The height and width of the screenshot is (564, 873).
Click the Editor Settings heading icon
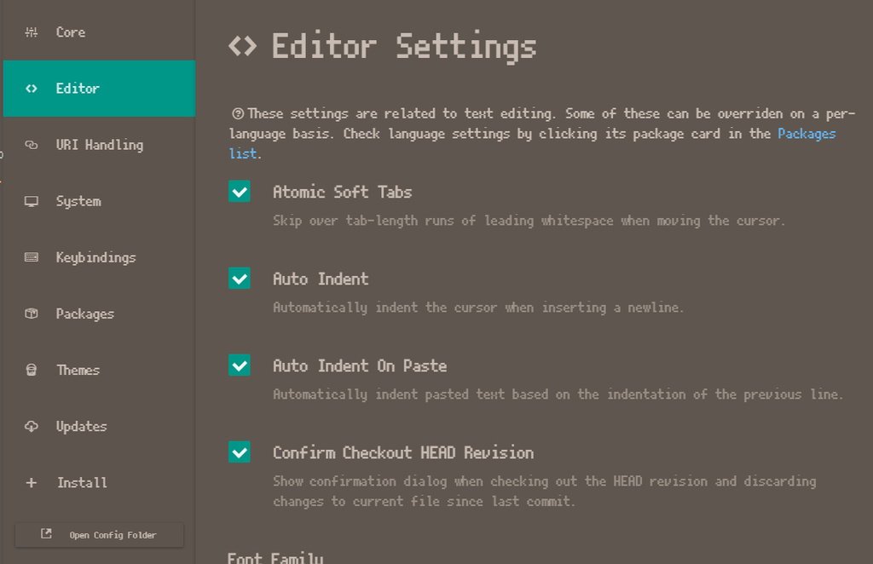243,46
